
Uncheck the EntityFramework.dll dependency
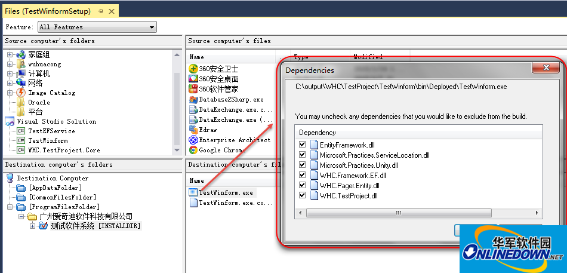303,145
